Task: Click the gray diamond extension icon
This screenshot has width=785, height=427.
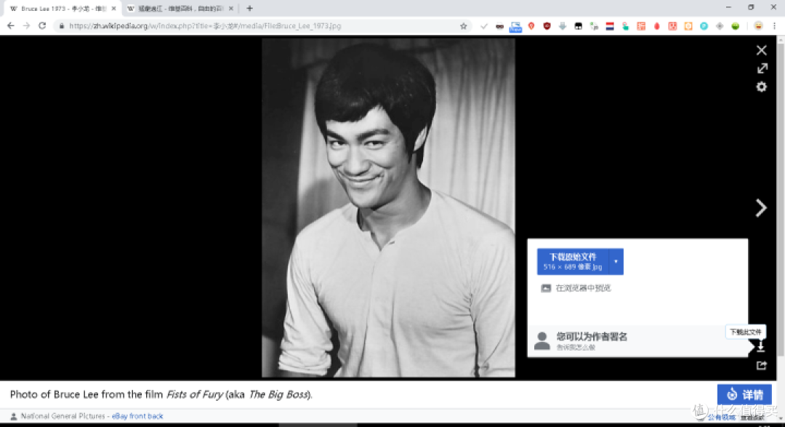Action: (x=720, y=26)
